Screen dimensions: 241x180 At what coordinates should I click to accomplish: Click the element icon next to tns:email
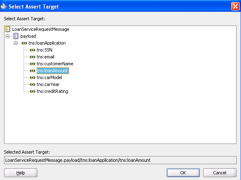pyautogui.click(x=33, y=57)
